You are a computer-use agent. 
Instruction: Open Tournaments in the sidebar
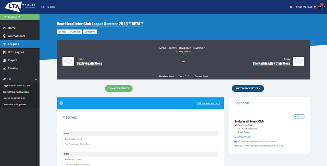tap(16, 36)
